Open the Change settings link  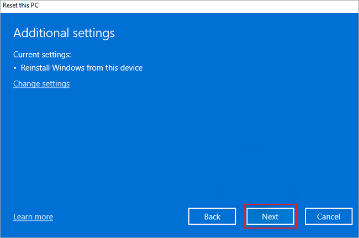coord(41,84)
